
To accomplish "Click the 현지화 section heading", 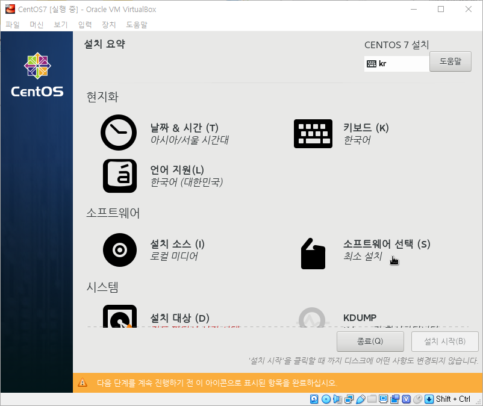I will [x=102, y=97].
